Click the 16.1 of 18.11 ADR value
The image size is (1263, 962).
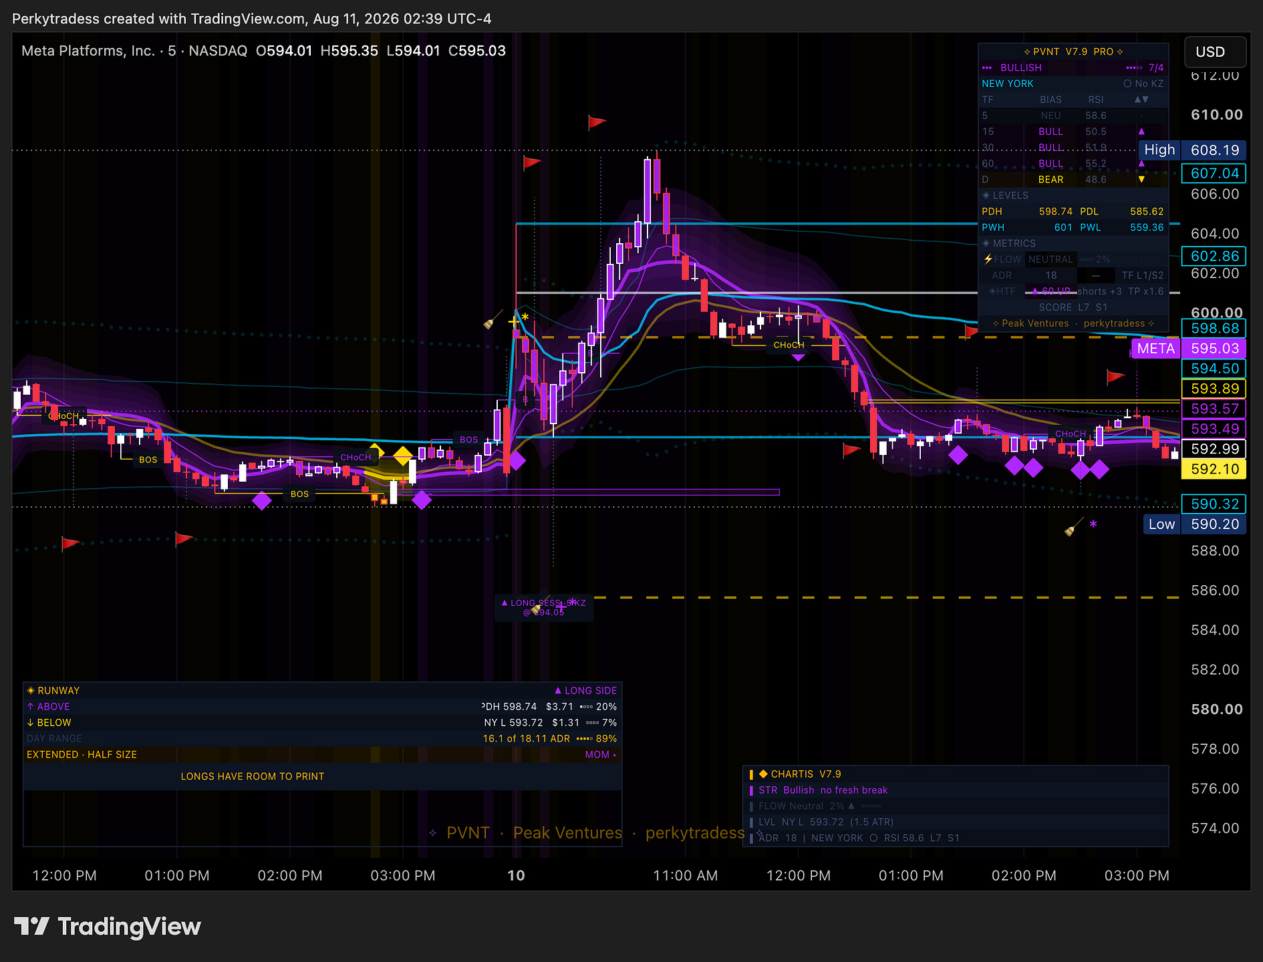click(527, 738)
